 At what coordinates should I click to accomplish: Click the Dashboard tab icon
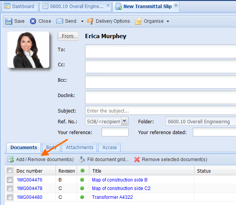point(7,6)
